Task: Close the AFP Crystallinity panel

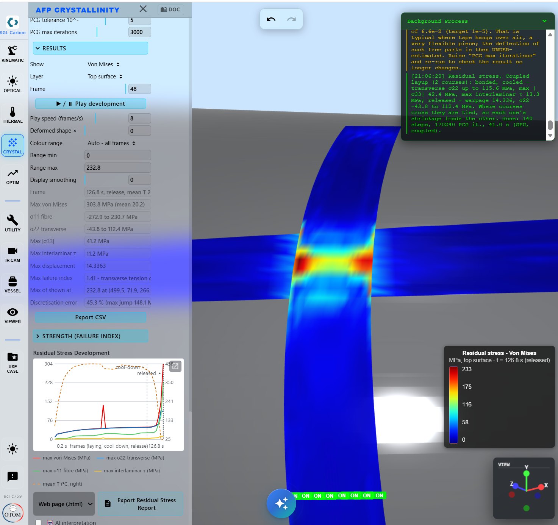Action: (143, 9)
